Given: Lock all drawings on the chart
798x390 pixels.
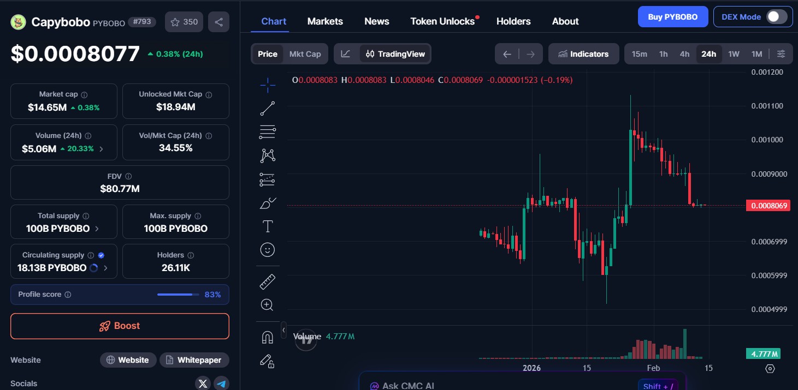Looking at the screenshot, I should (268, 361).
